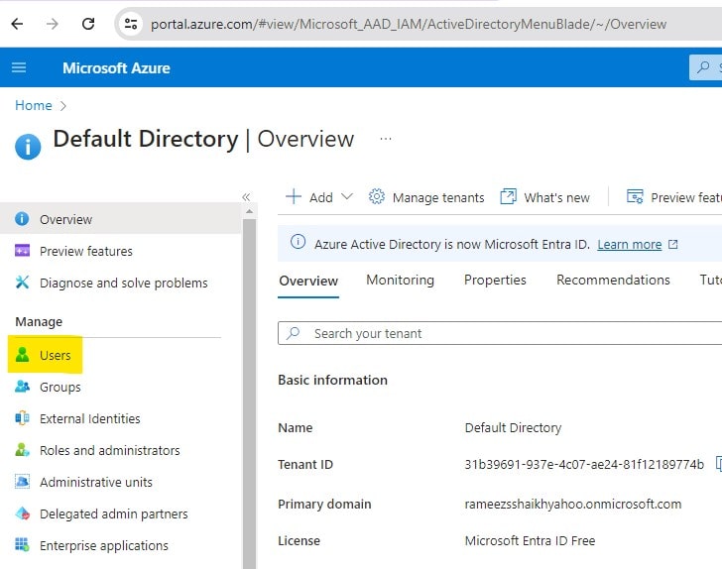
Task: Click the External Identities icon
Action: (x=22, y=418)
